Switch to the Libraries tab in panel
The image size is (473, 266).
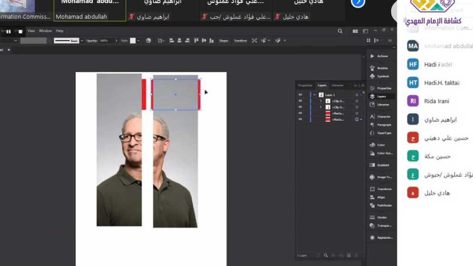338,85
